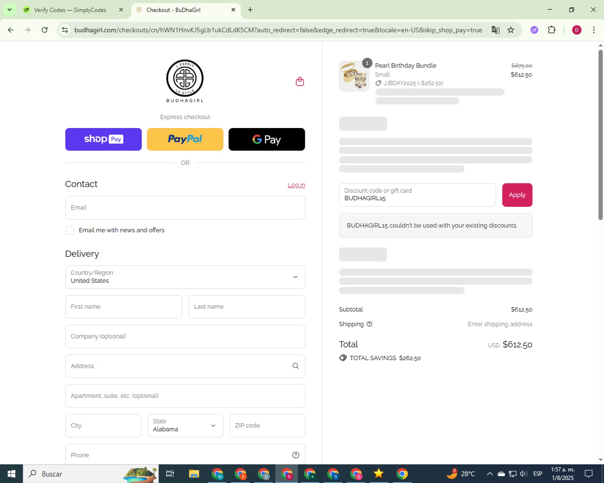Click the browser back arrow

pos(11,30)
